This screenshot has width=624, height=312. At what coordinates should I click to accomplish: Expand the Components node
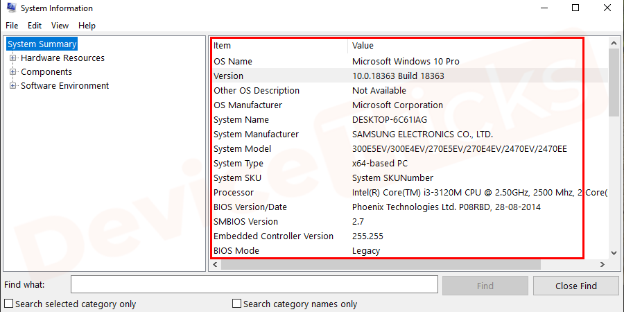click(12, 72)
